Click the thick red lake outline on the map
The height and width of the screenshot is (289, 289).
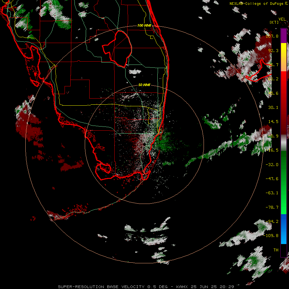click(117, 49)
